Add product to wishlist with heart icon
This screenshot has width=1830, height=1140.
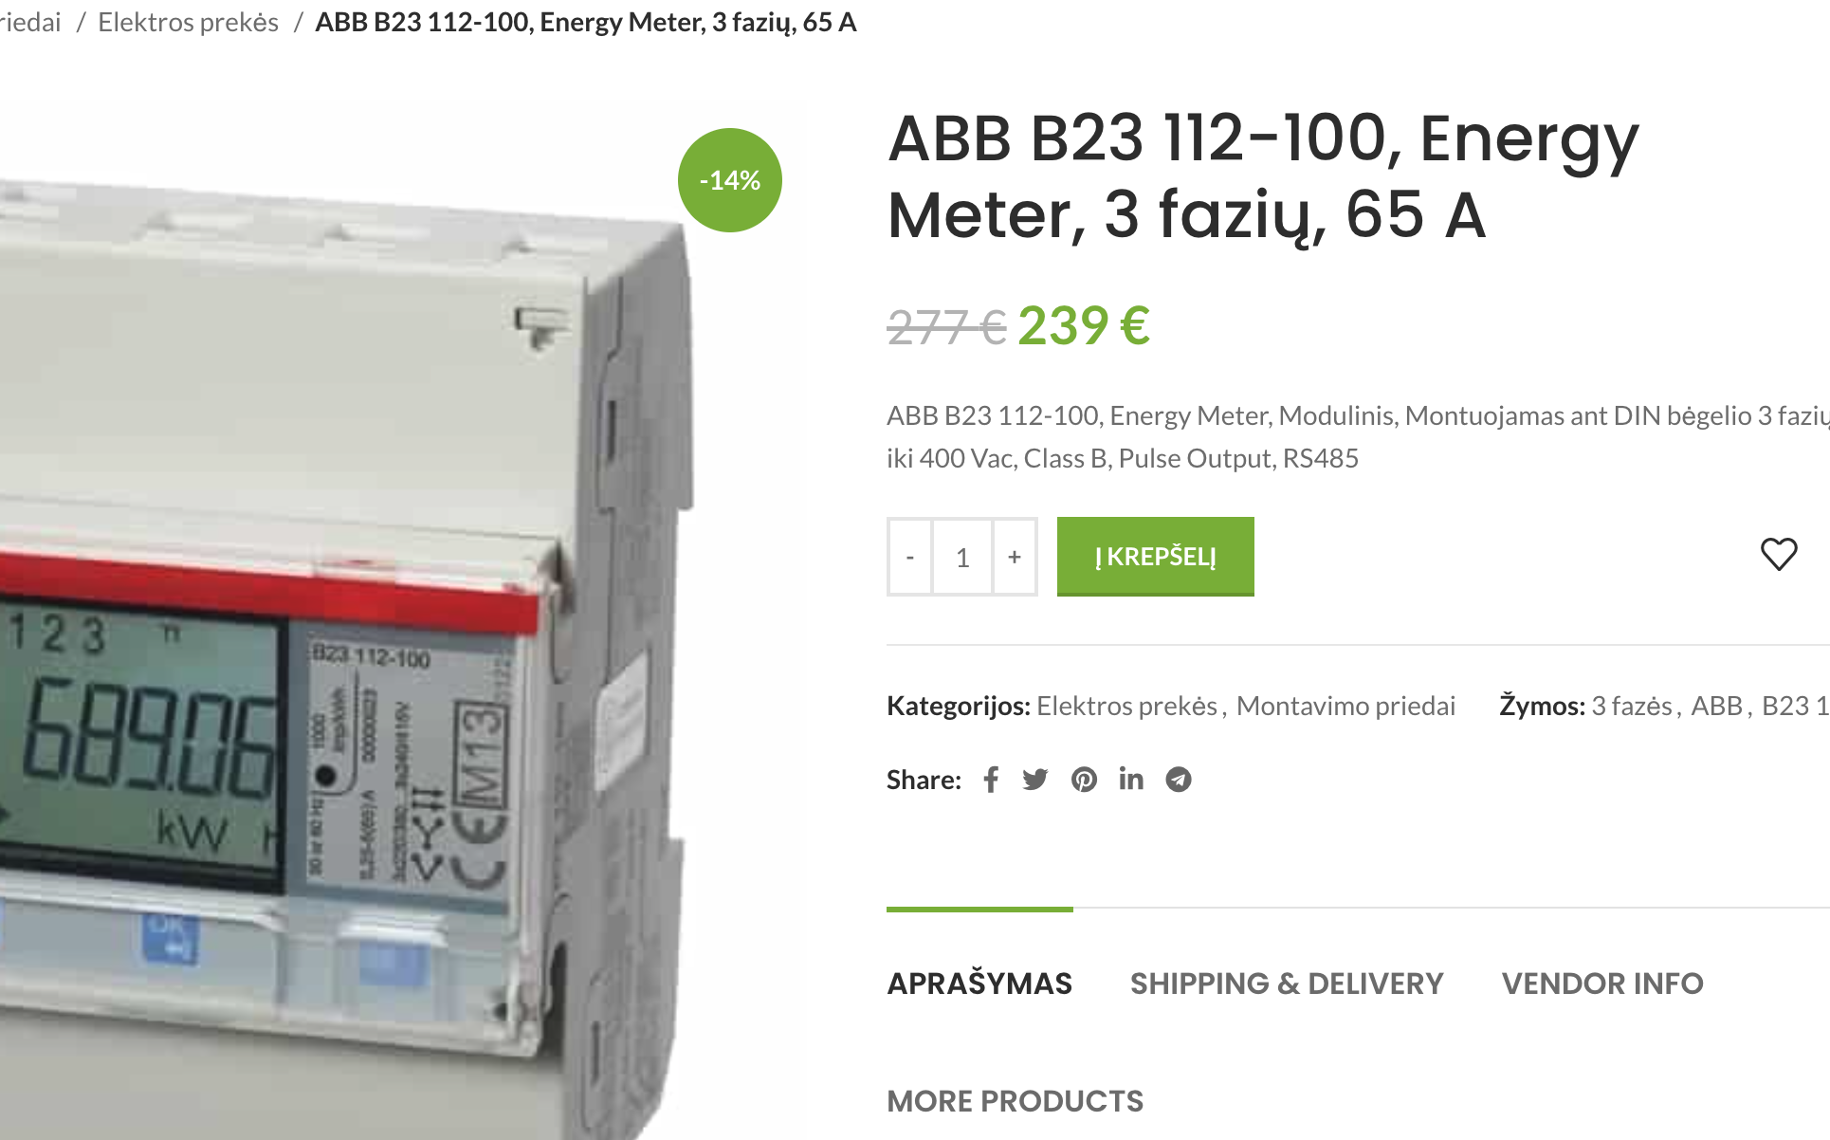tap(1779, 554)
